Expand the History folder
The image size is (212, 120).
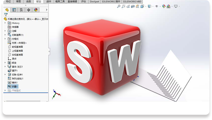tap(5, 23)
